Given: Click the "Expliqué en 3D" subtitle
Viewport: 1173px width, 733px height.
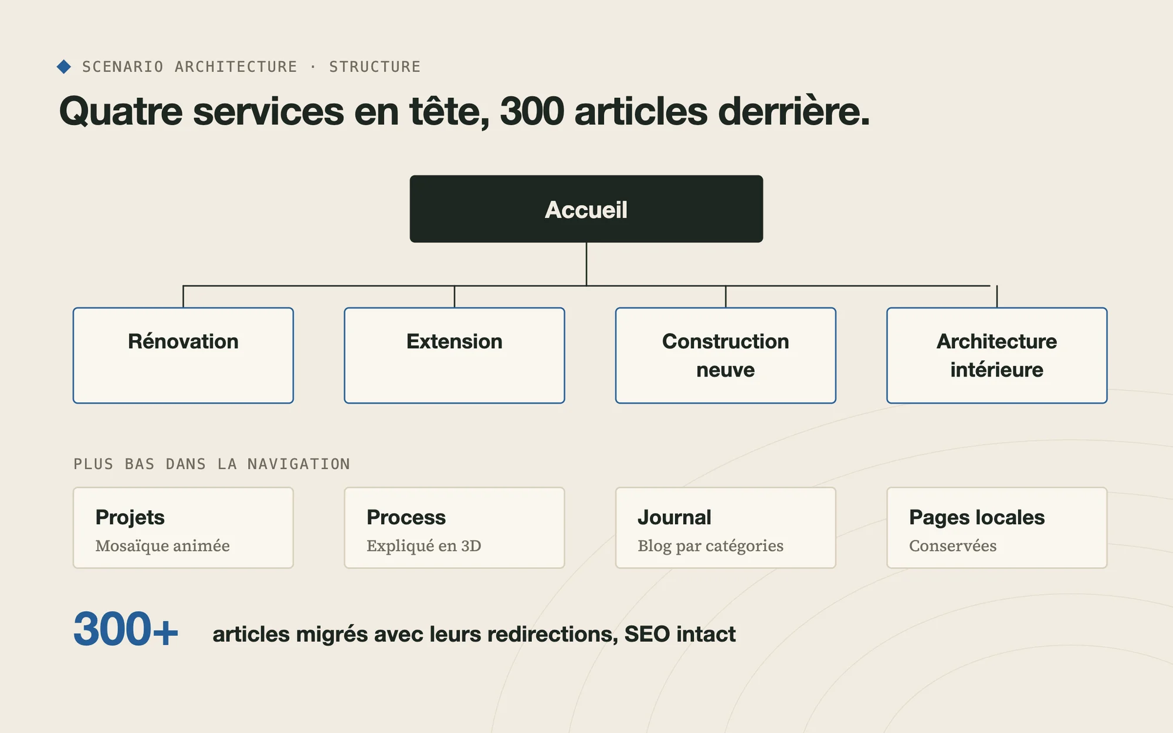Looking at the screenshot, I should point(423,546).
